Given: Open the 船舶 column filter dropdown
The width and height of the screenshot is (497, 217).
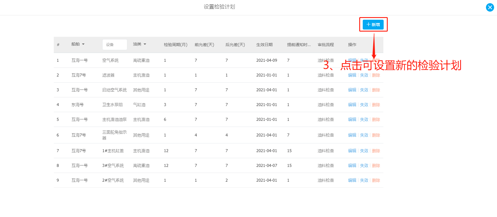Looking at the screenshot, I should click(x=78, y=44).
